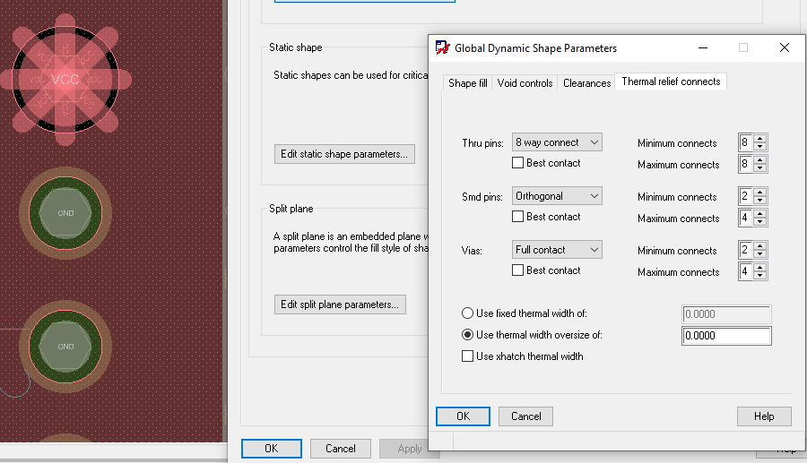Select the VCC thermal relief pad

[65, 80]
